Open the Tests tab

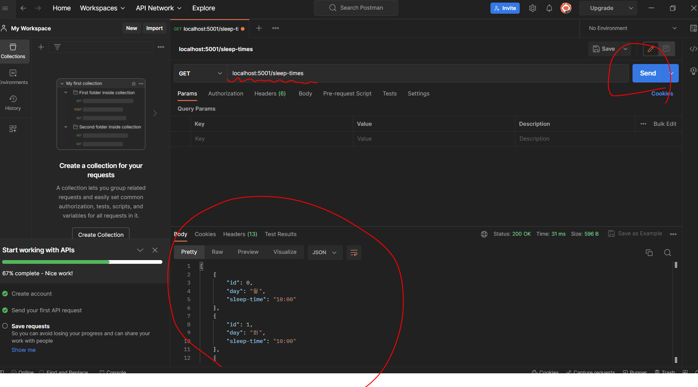point(390,94)
